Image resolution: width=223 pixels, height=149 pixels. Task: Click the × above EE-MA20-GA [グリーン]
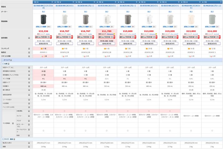click(221, 2)
